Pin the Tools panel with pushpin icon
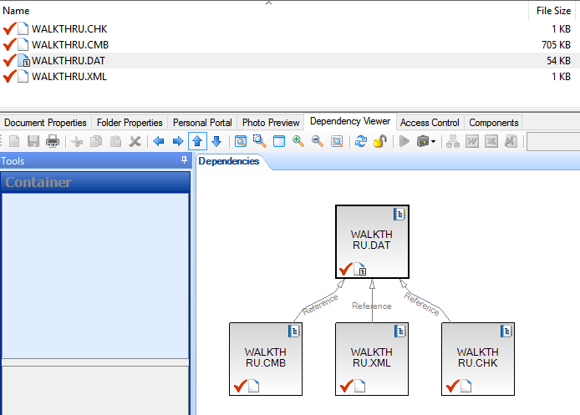 coord(184,160)
